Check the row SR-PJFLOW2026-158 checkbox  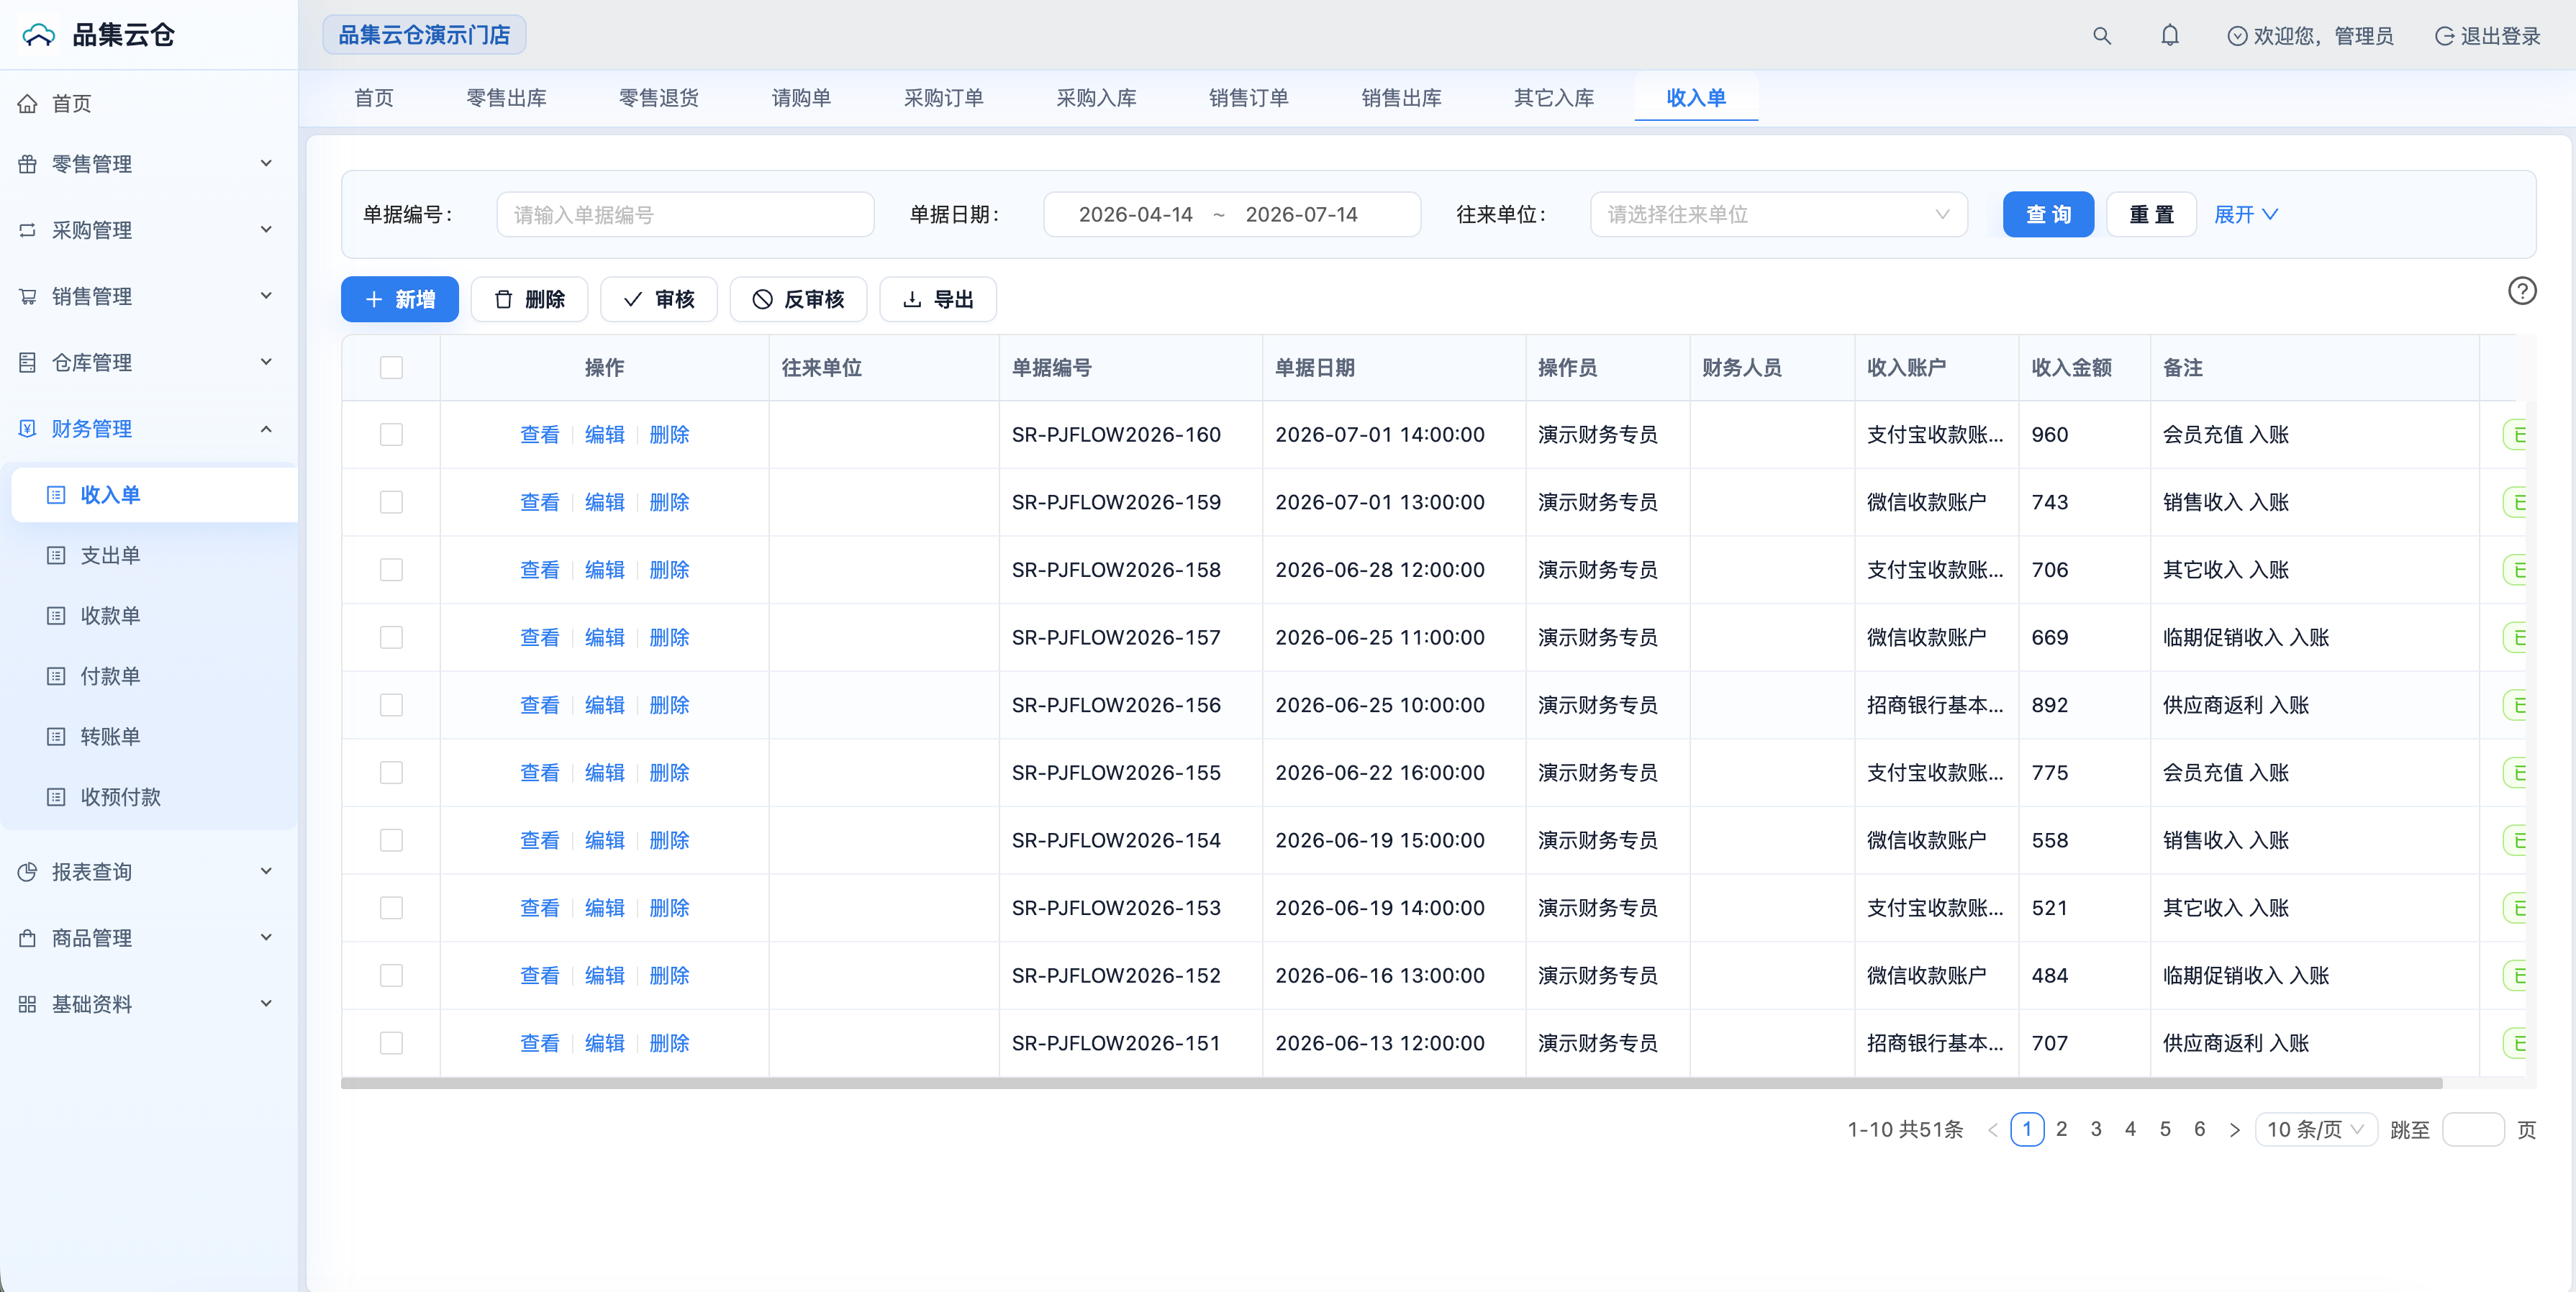point(391,570)
